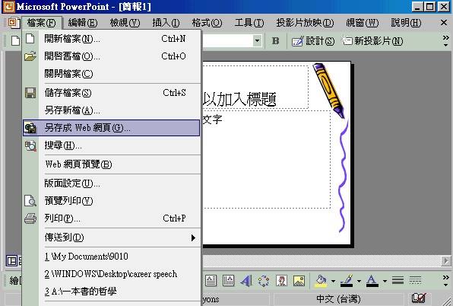The image size is (453, 306).
Task: Choose dash style icon
Action: click(415, 280)
